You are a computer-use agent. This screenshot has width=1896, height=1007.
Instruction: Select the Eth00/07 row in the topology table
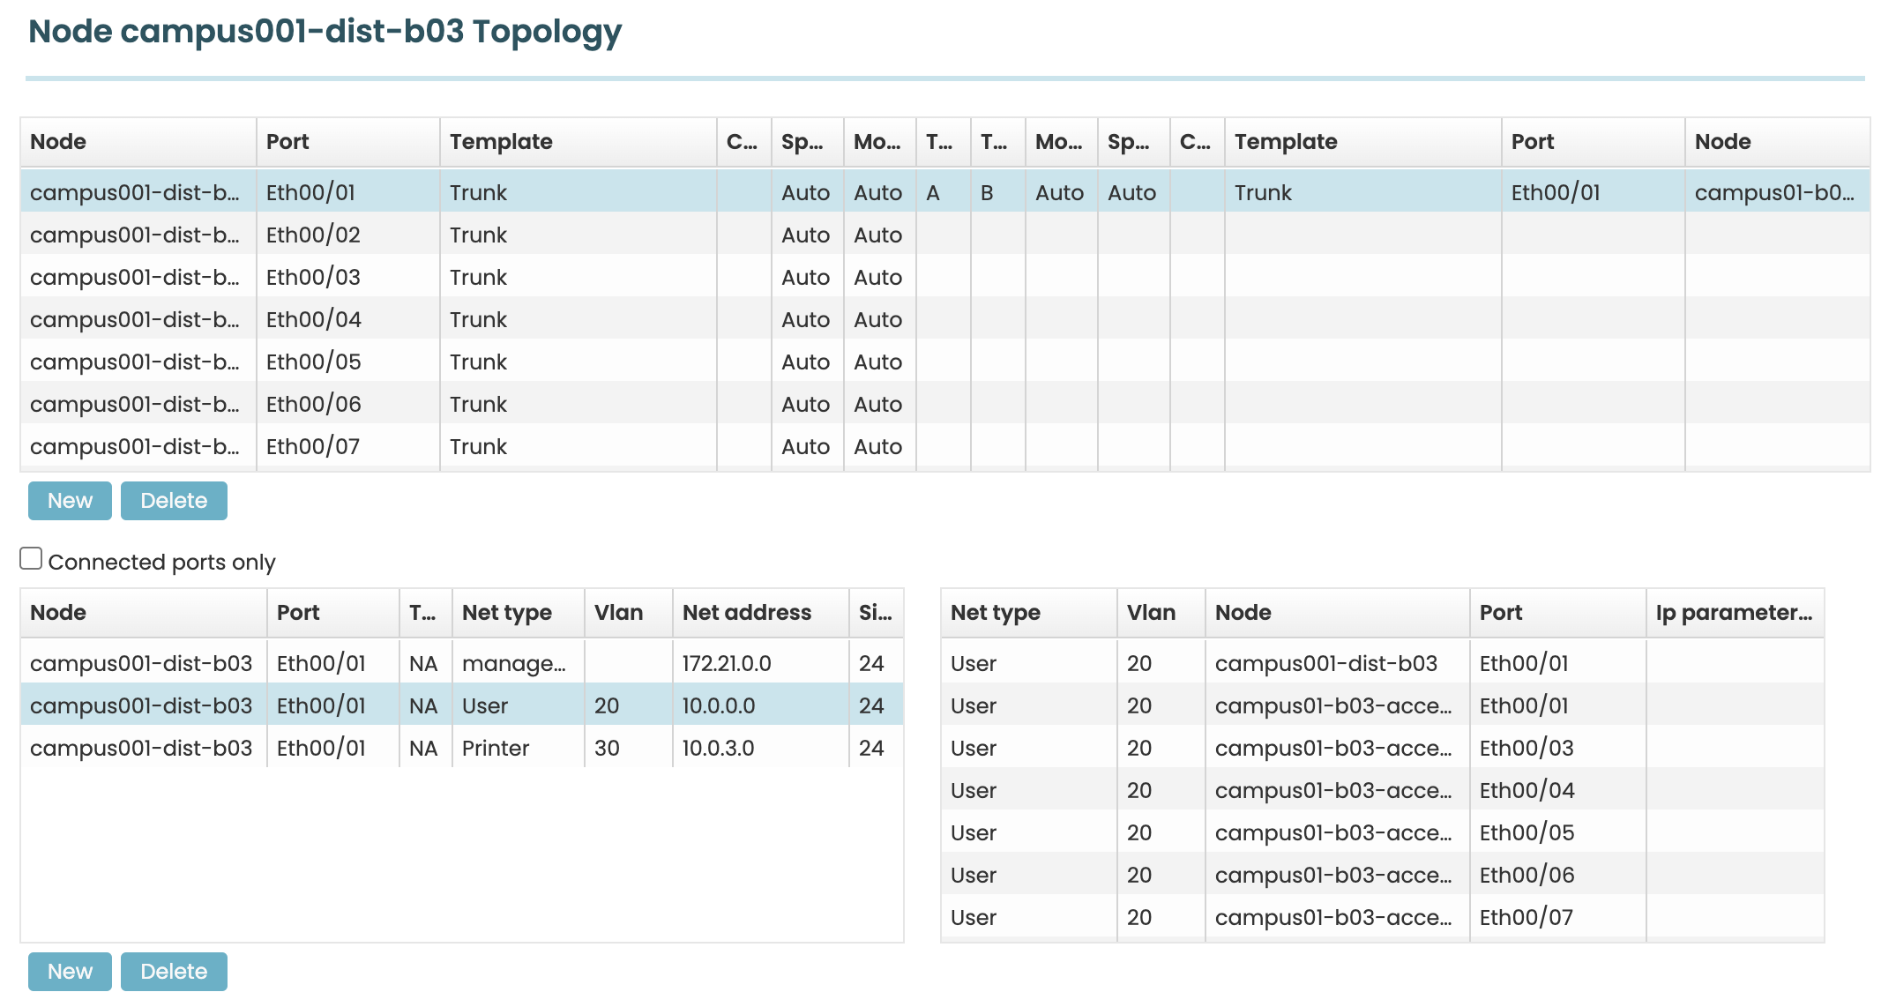click(x=313, y=447)
